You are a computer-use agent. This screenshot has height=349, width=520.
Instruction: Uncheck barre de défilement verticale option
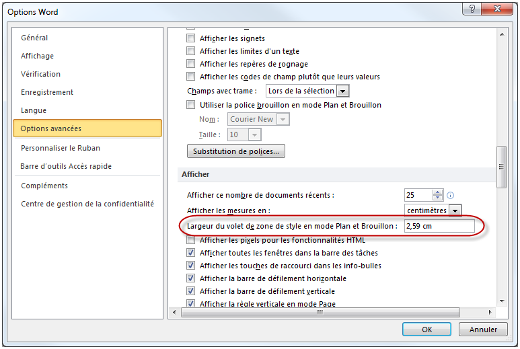pyautogui.click(x=190, y=290)
